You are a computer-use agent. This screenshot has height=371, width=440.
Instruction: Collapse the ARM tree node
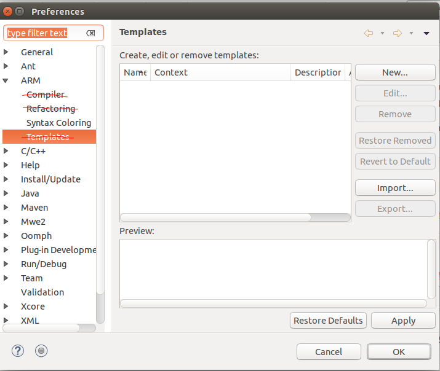6,80
